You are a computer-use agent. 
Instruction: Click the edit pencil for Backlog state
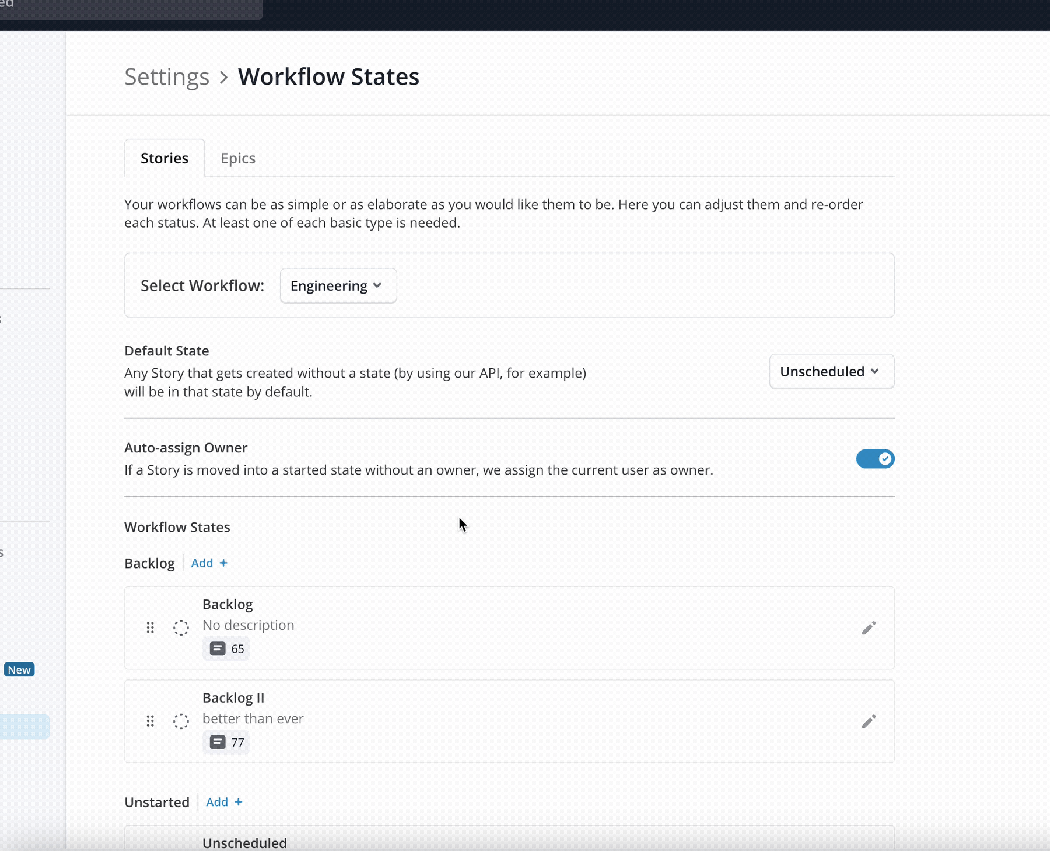click(x=869, y=628)
